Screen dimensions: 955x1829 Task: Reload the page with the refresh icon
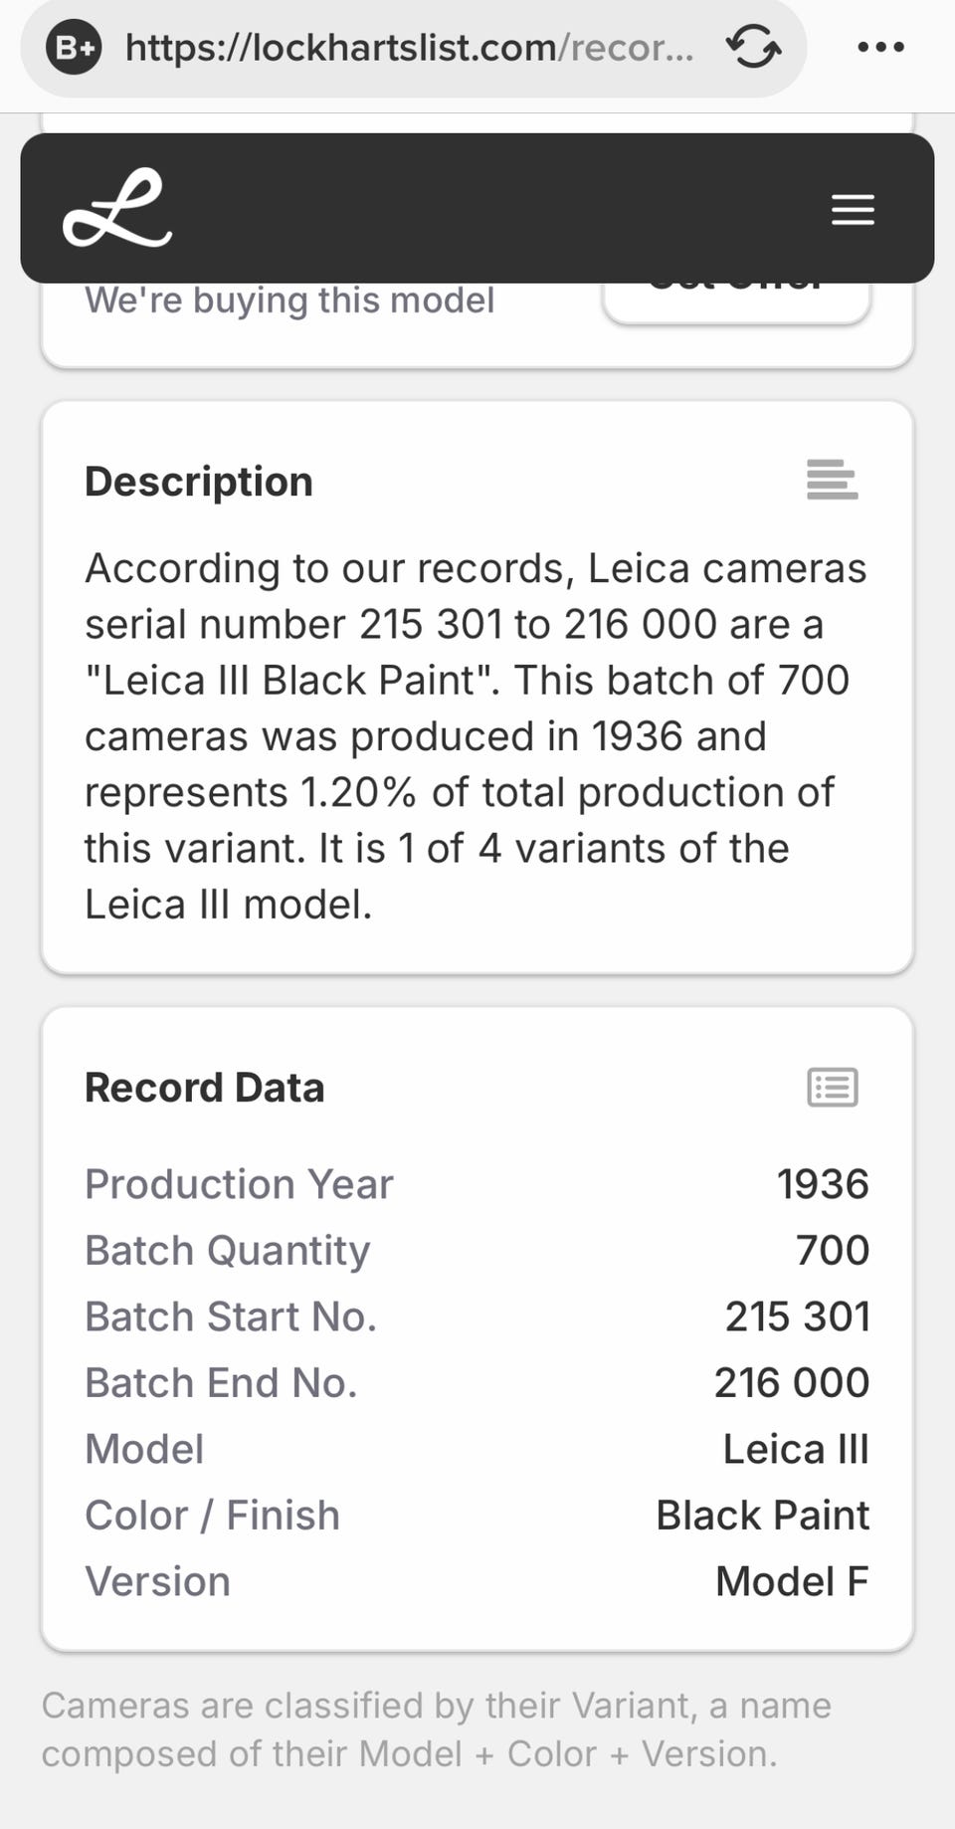click(x=753, y=47)
